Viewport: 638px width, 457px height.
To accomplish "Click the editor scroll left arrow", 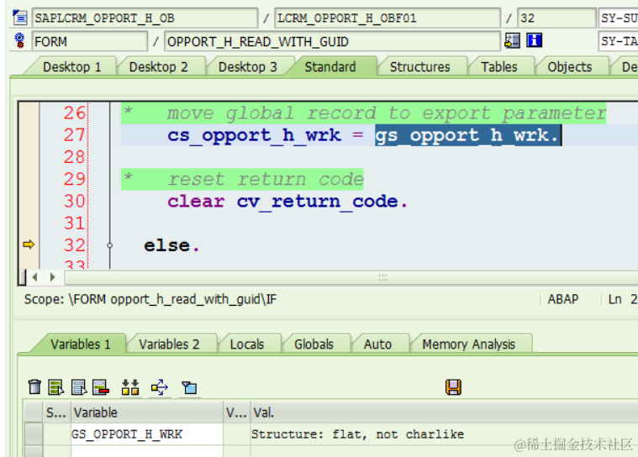I will 35,277.
